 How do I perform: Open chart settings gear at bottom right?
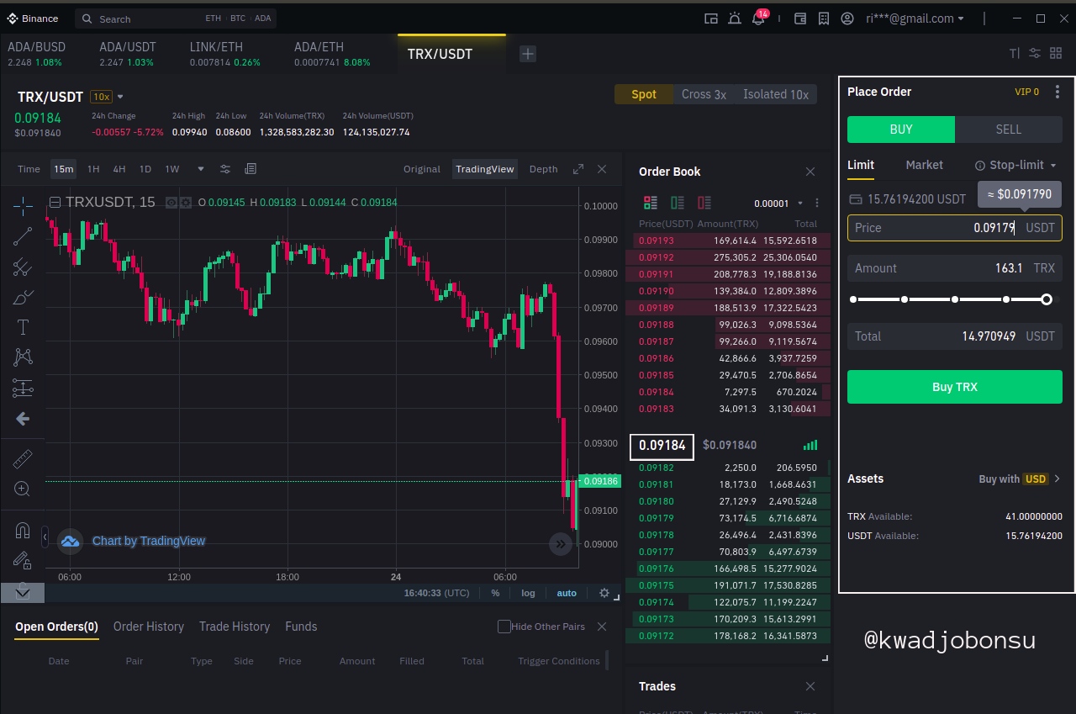point(604,593)
